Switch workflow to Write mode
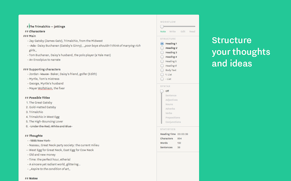 click(172, 32)
